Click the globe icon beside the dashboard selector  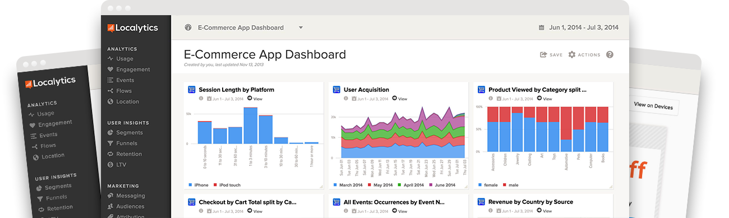tap(188, 27)
